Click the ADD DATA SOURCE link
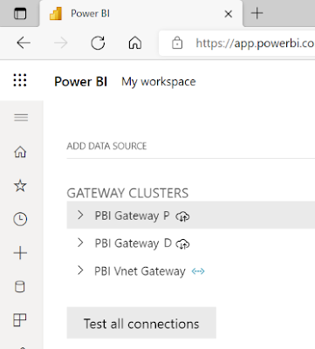The image size is (315, 349). 106,146
